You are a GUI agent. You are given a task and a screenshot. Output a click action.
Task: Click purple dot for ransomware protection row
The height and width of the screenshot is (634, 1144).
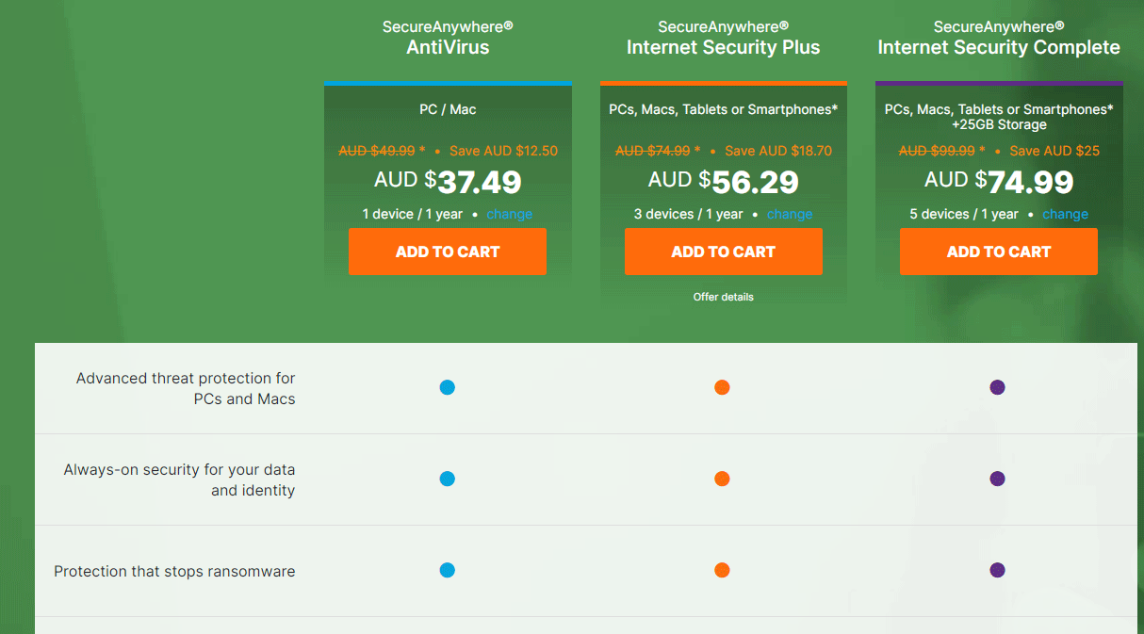[997, 570]
